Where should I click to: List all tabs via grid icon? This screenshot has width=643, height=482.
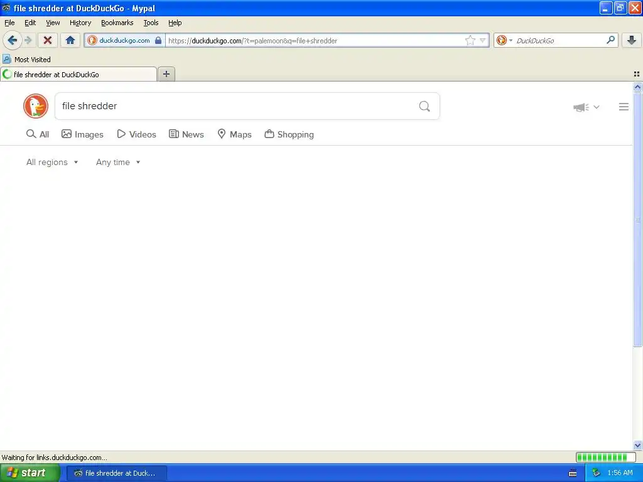point(637,74)
